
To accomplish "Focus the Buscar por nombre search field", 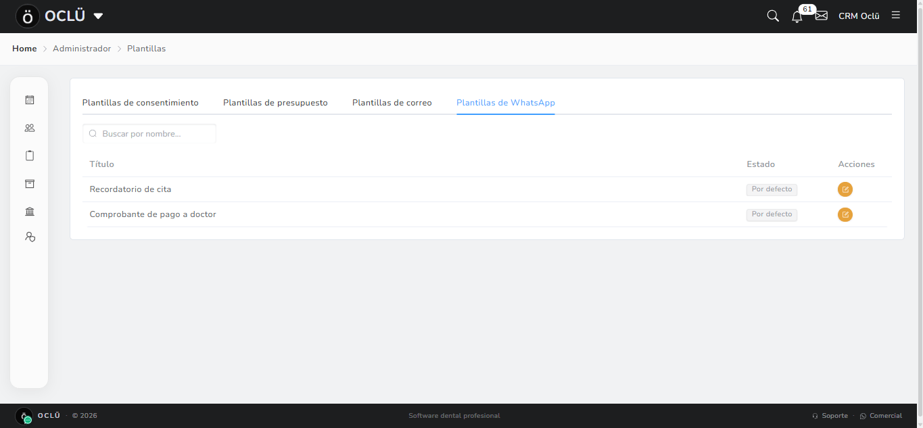I will (x=149, y=134).
